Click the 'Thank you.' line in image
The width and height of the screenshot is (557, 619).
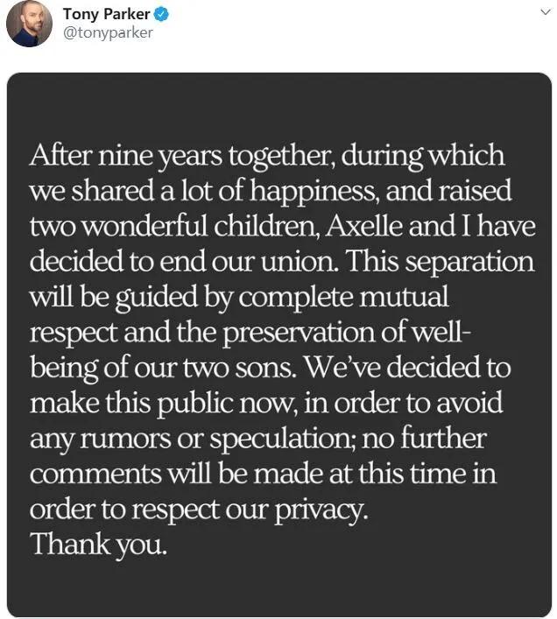[99, 545]
